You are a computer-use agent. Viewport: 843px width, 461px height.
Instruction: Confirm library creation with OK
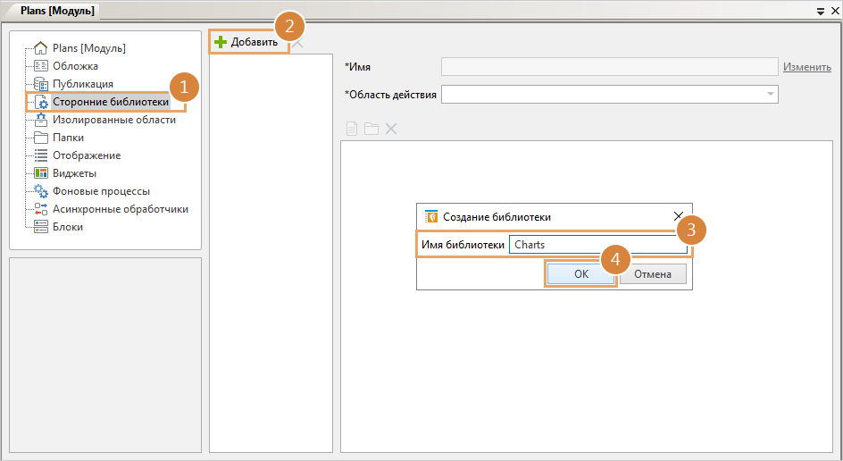click(x=580, y=274)
